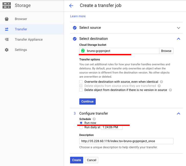Enable Overwrite destination with source checkbox

point(81,82)
